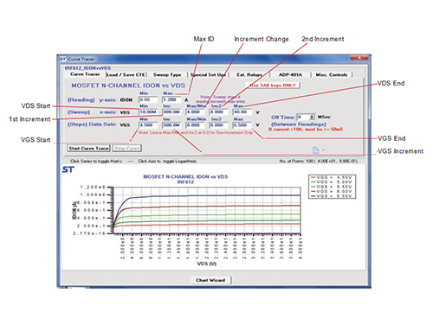Screen dimensions: 433x312
Task: Click the chart title MOSFET N-CHANNEL IDON vs VDS
Action: tap(185, 176)
